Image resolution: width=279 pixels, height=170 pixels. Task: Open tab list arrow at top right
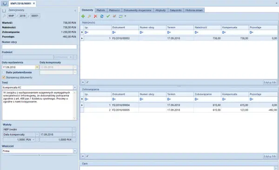pyautogui.click(x=276, y=3)
